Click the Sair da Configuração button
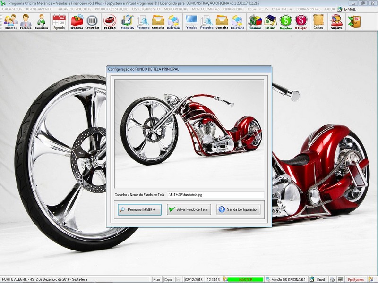The width and height of the screenshot is (378, 283). tap(239, 209)
